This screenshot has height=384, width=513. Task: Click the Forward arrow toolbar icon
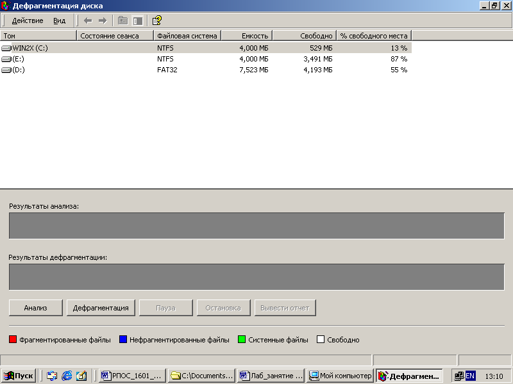(103, 20)
